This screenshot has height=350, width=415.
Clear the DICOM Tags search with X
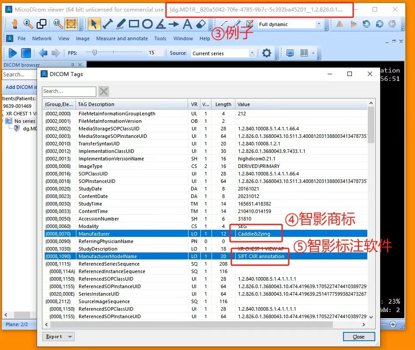pos(104,91)
